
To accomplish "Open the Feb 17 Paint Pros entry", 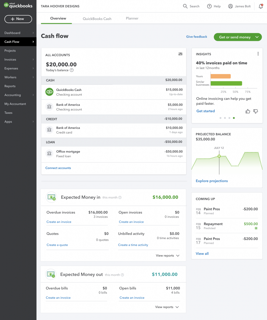I will pyautogui.click(x=227, y=241).
